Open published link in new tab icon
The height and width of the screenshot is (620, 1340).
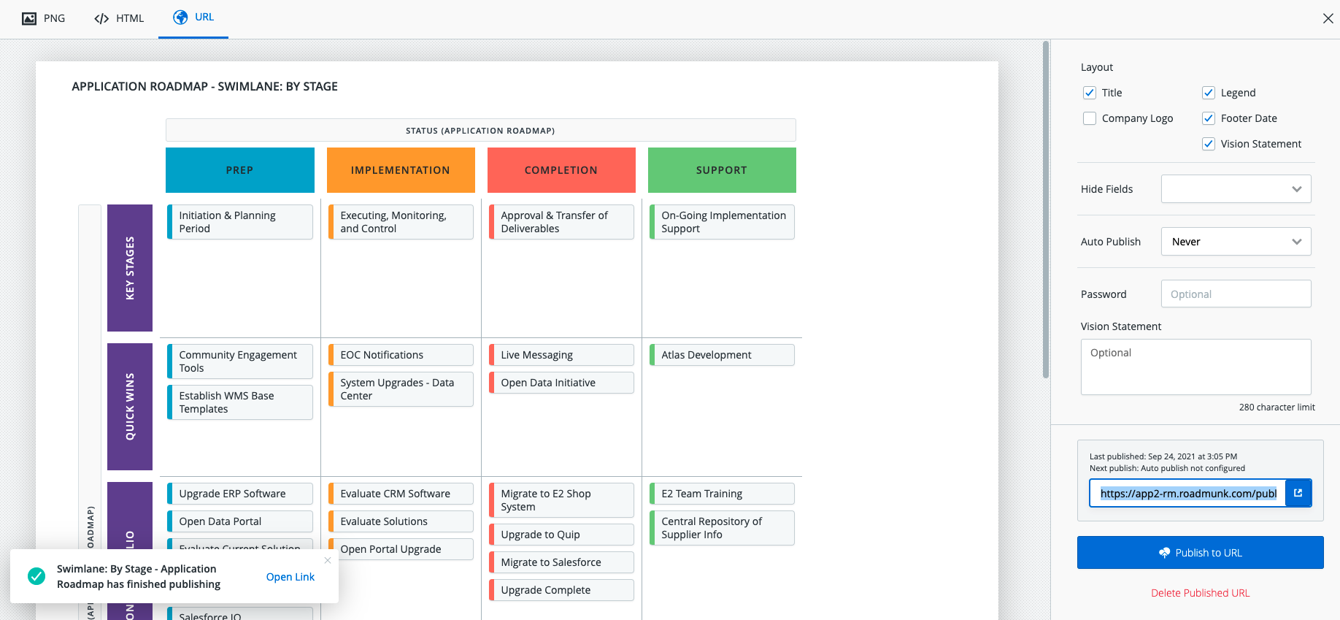point(1298,493)
